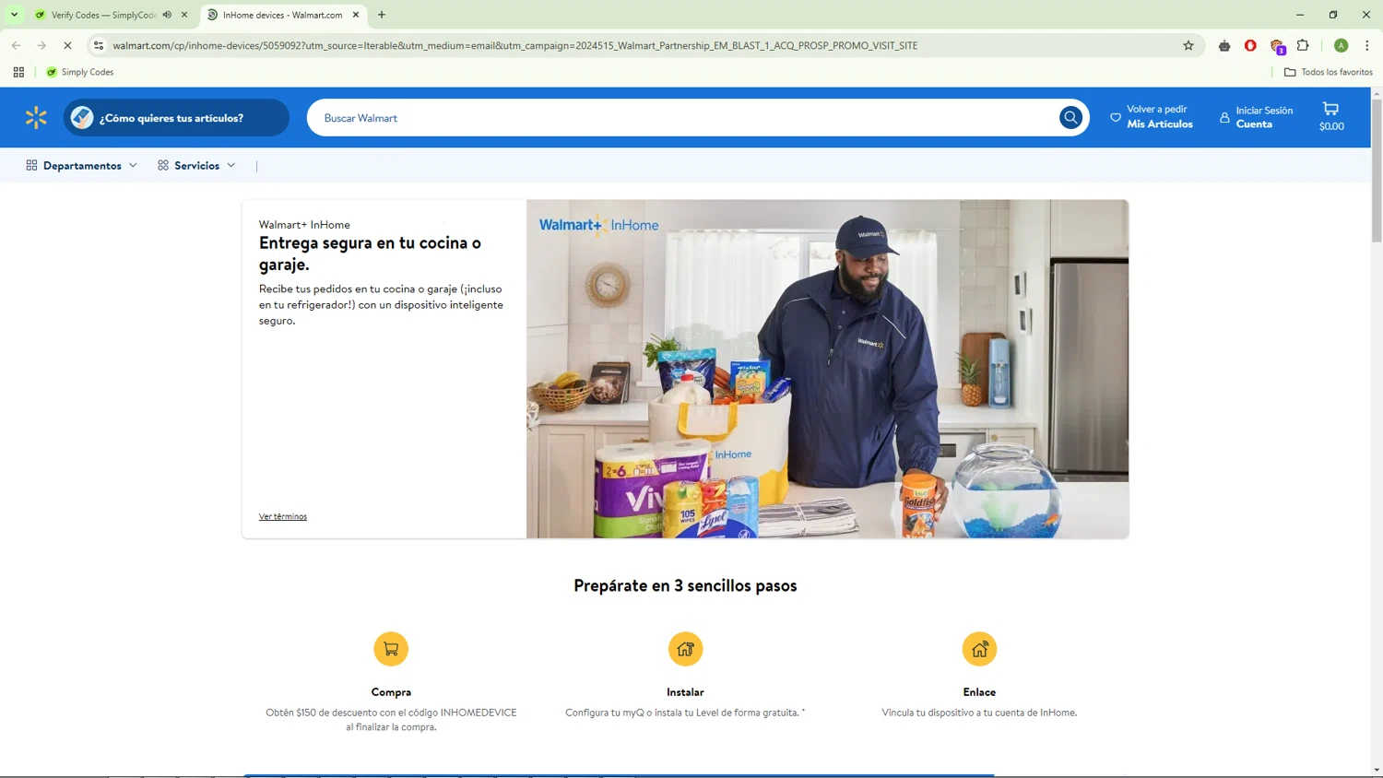The image size is (1383, 778).
Task: Open a new browser tab
Action: [x=382, y=15]
